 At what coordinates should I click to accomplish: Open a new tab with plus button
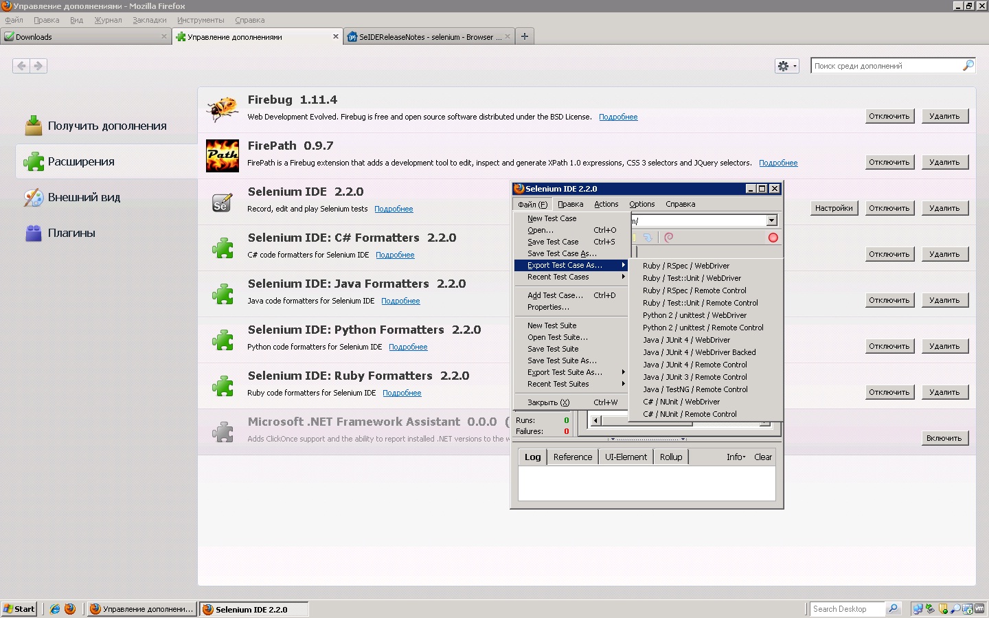click(525, 36)
